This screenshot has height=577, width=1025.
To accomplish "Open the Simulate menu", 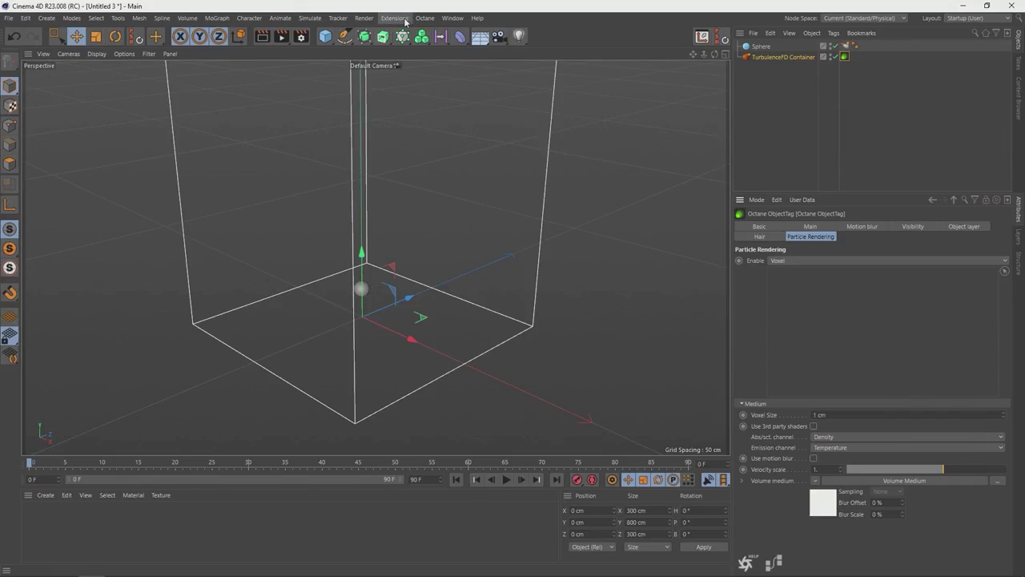I will (310, 18).
